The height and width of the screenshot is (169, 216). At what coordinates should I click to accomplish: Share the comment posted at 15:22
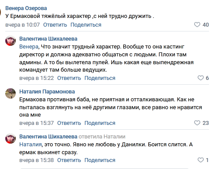(100, 78)
